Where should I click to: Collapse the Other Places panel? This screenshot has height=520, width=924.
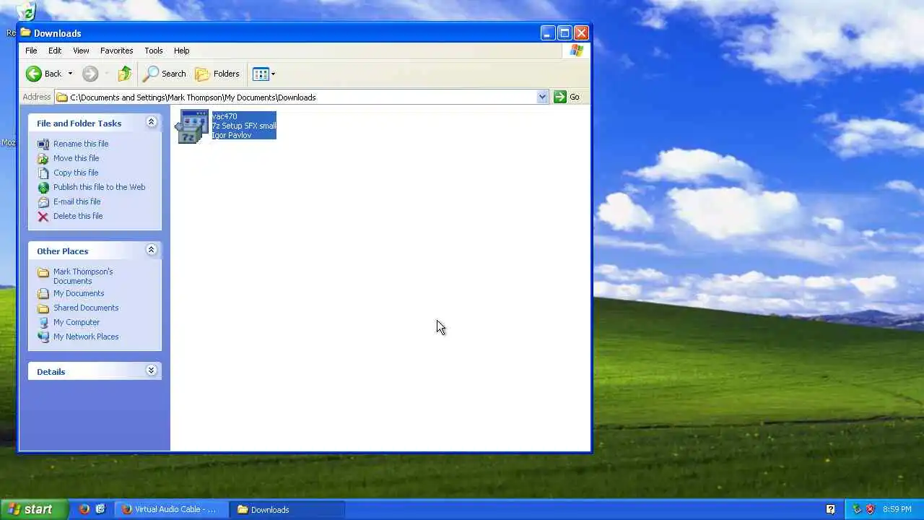(x=151, y=251)
